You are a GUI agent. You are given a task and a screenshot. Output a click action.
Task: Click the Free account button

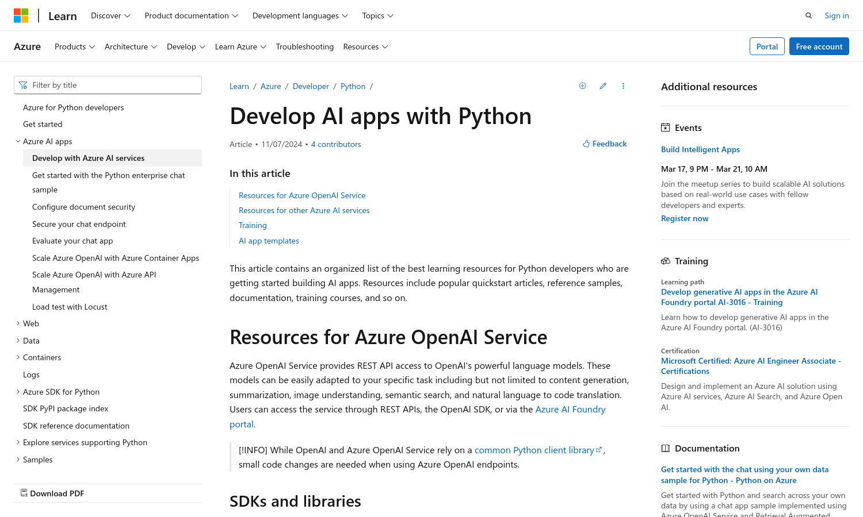tap(819, 46)
